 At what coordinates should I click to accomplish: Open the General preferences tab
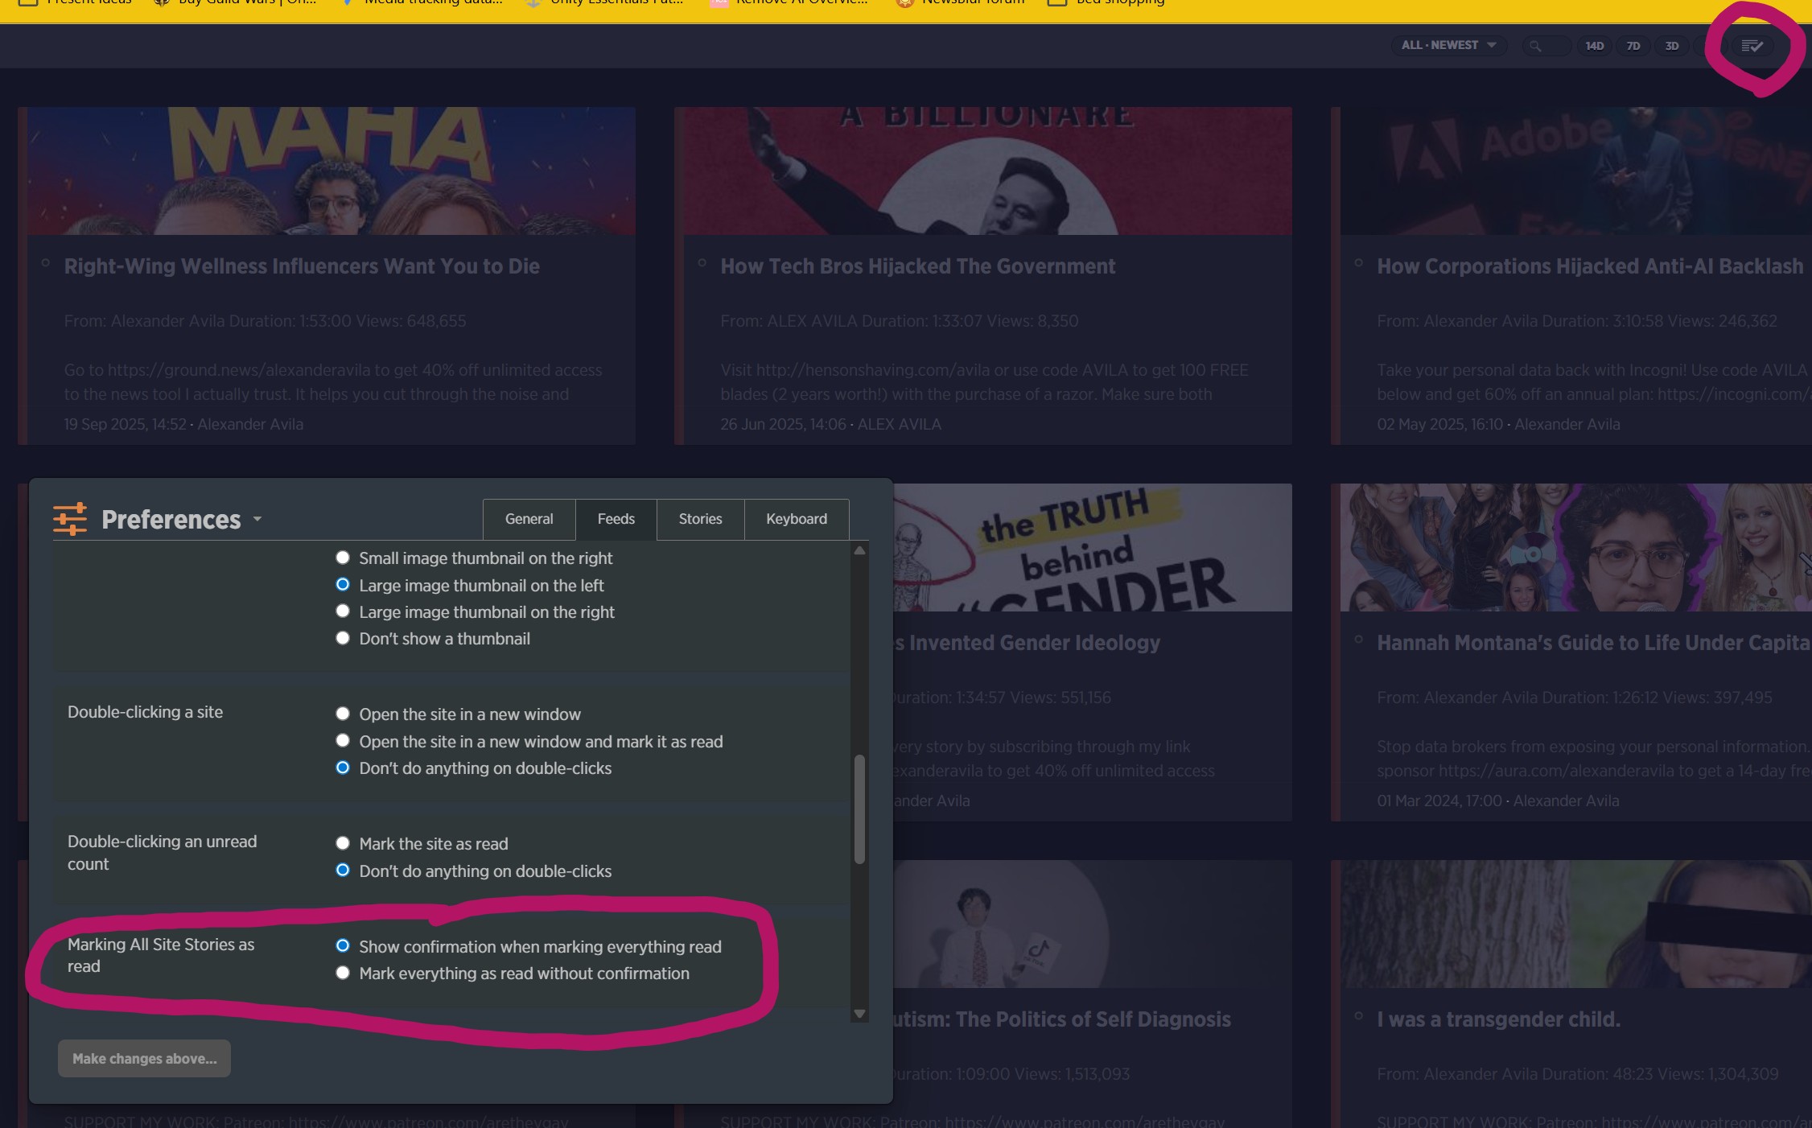tap(529, 519)
